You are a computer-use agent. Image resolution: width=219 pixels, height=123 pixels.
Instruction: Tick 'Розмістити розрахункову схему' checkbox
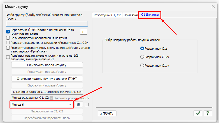pyautogui.click(x=8, y=48)
